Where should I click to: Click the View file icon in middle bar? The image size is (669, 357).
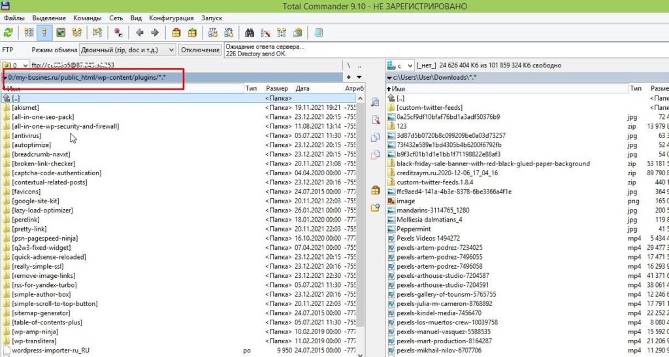click(x=375, y=102)
